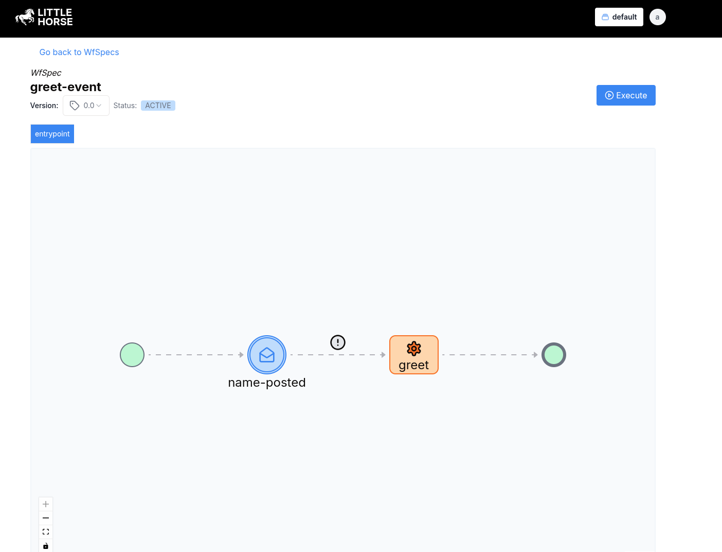722x552 pixels.
Task: Click the zoom in control on the canvas
Action: click(45, 504)
